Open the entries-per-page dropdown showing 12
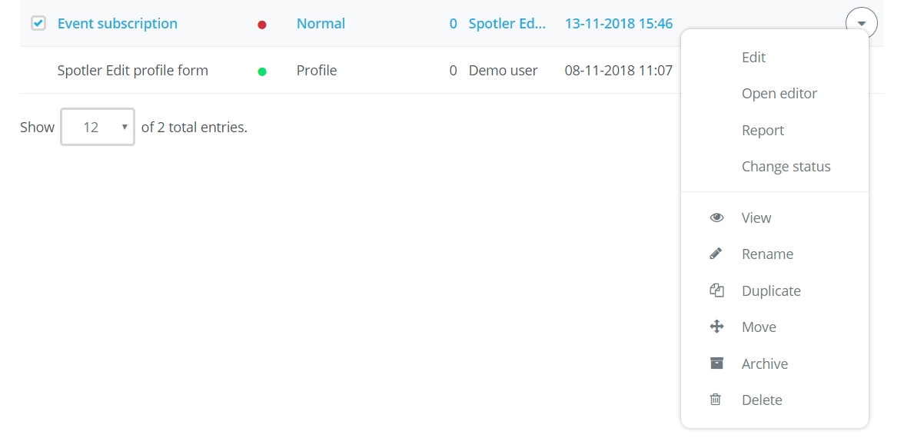 click(98, 127)
